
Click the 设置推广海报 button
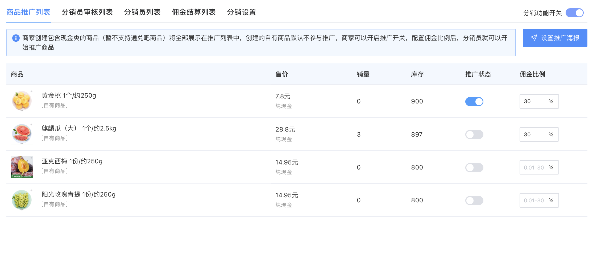coord(555,38)
